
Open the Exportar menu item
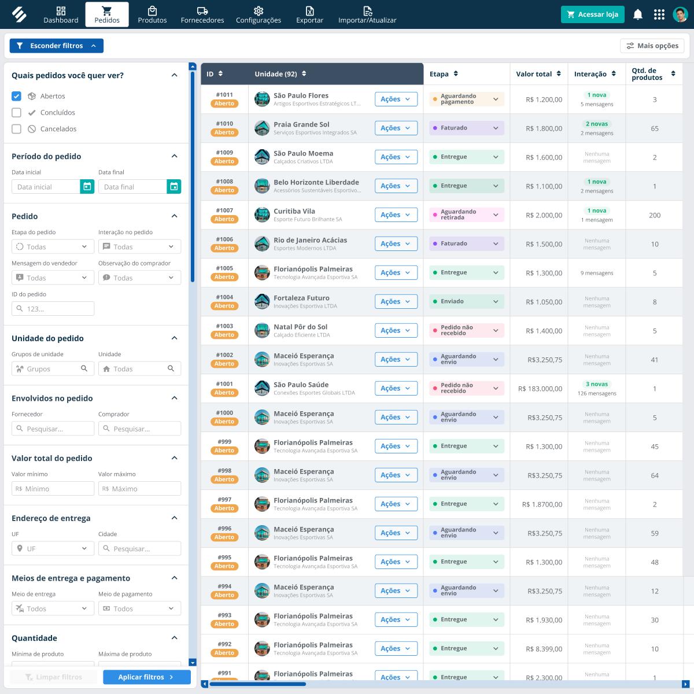(310, 14)
